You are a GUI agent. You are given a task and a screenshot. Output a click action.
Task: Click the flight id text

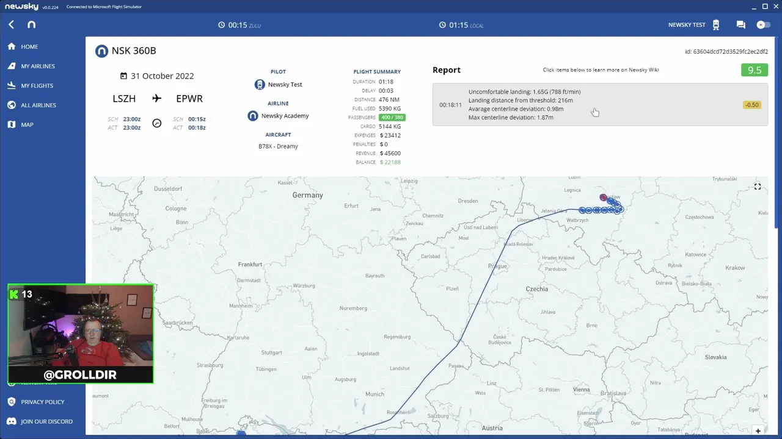click(726, 52)
